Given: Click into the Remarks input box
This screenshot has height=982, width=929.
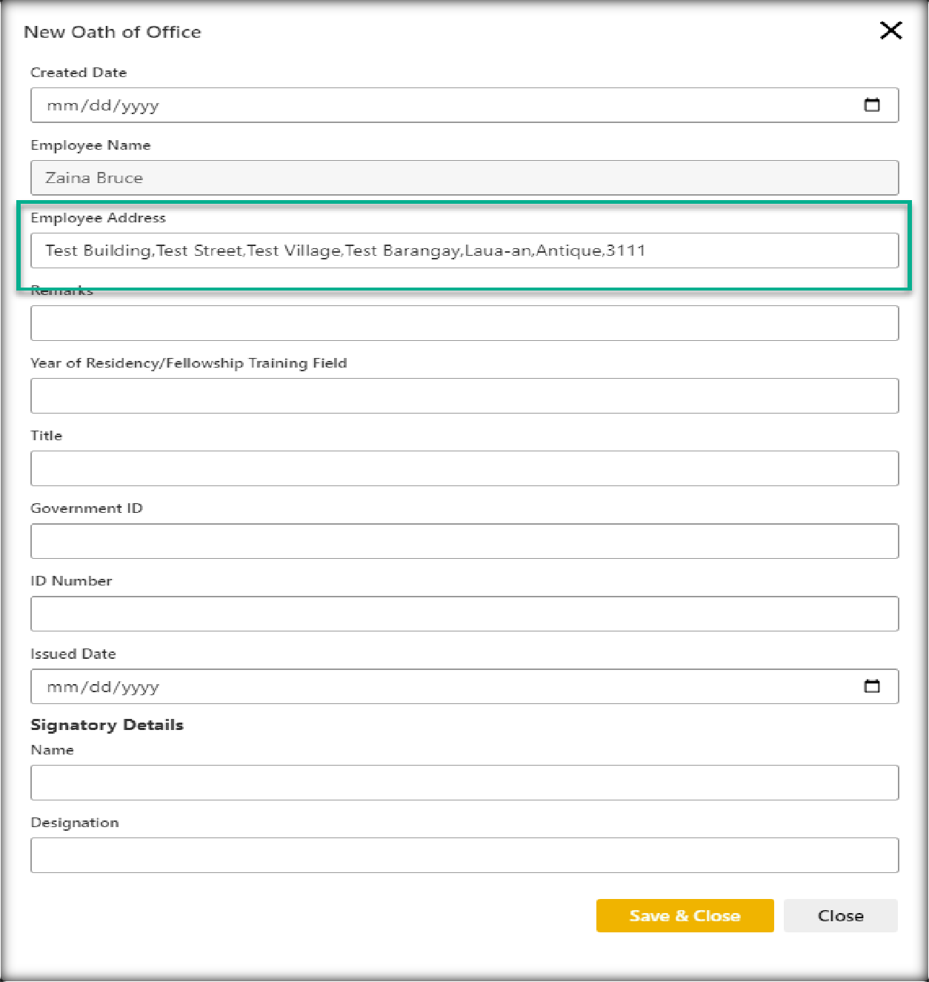Looking at the screenshot, I should pyautogui.click(x=464, y=323).
